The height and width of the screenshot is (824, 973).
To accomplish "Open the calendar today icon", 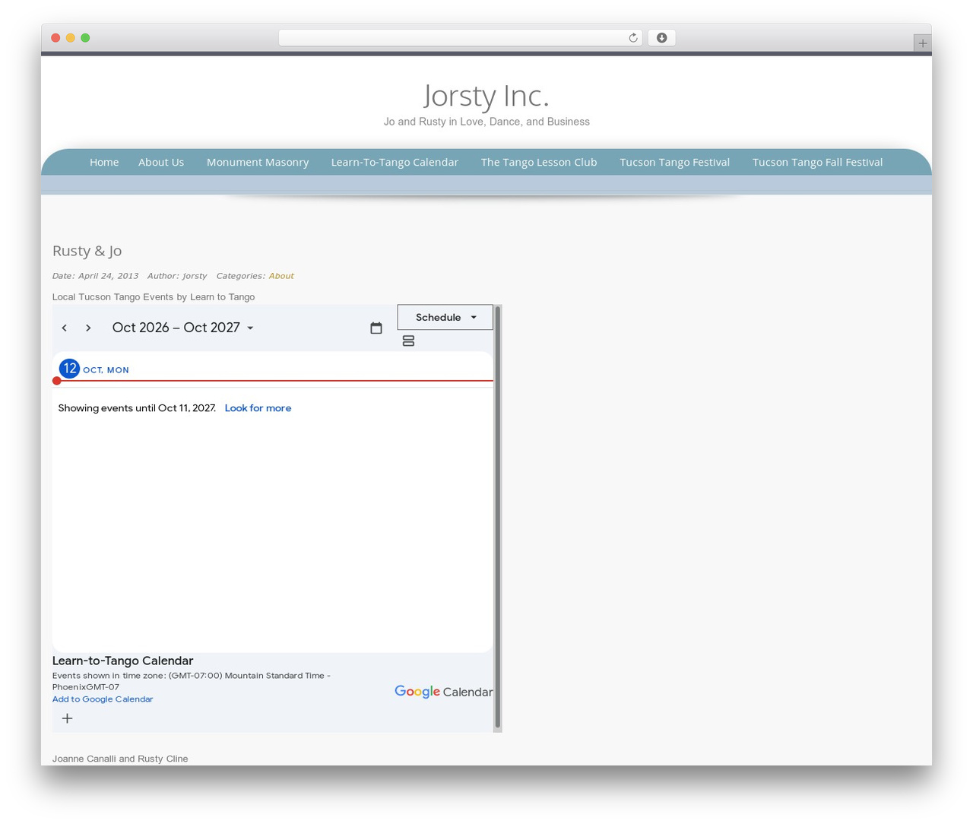I will 376,328.
